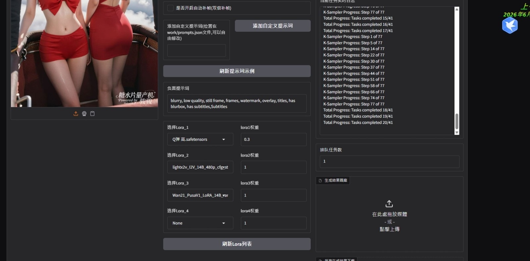Image resolution: width=530 pixels, height=261 pixels.
Task: Click the log scrollbar up arrow
Action: tap(457, 9)
